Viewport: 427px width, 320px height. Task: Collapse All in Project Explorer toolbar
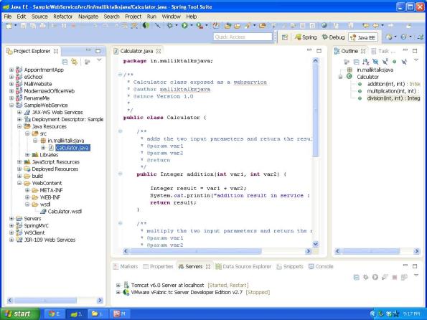tap(65, 62)
